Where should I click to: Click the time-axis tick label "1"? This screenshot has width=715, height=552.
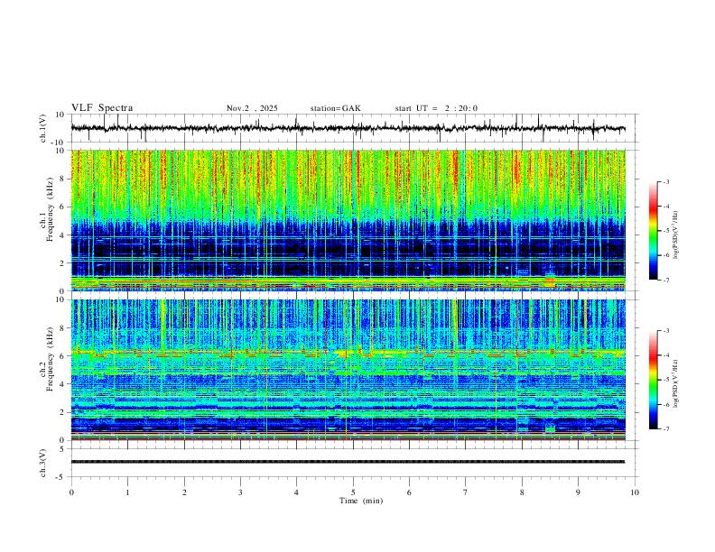point(127,492)
